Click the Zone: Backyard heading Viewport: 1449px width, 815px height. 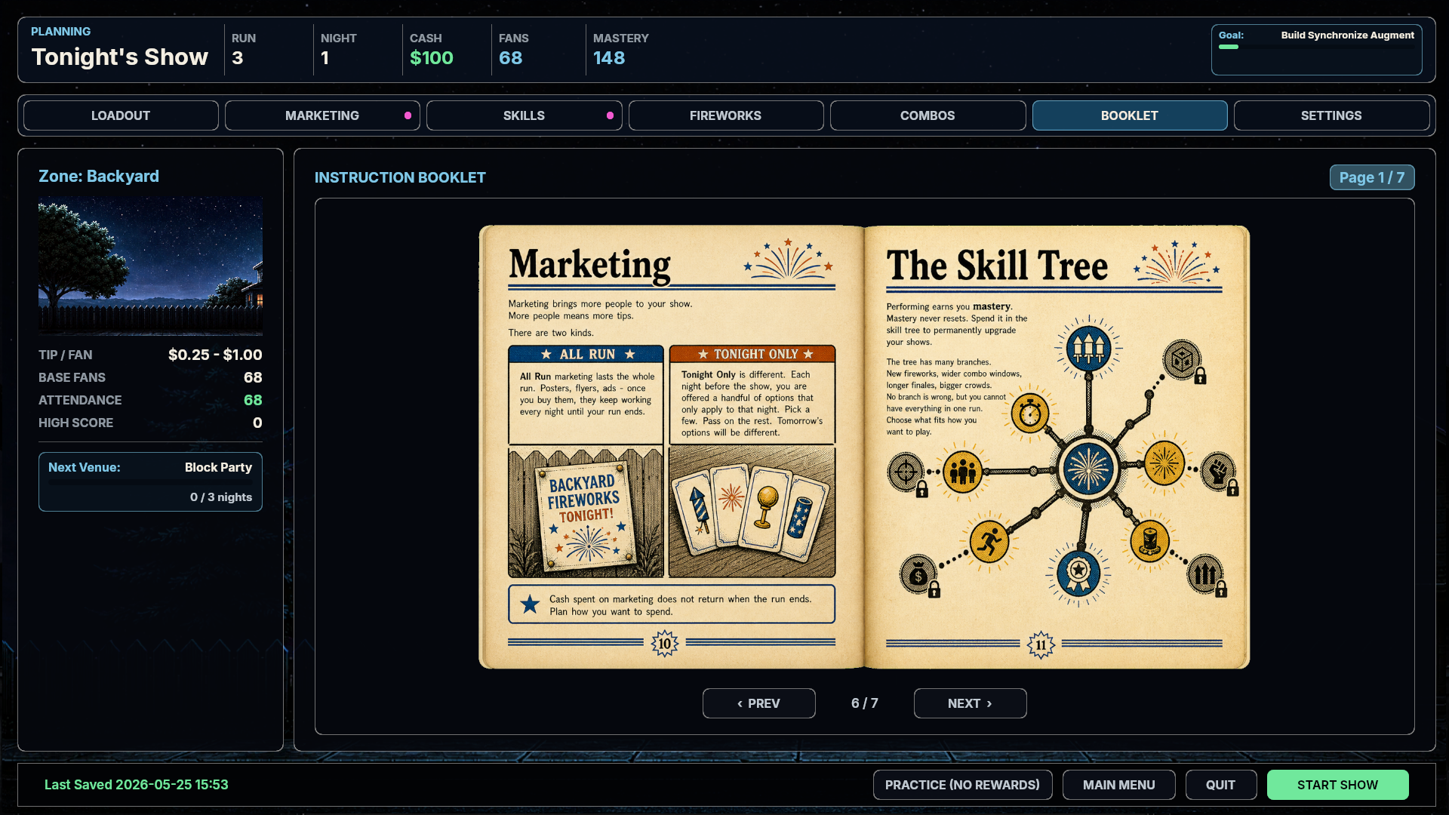pos(99,176)
